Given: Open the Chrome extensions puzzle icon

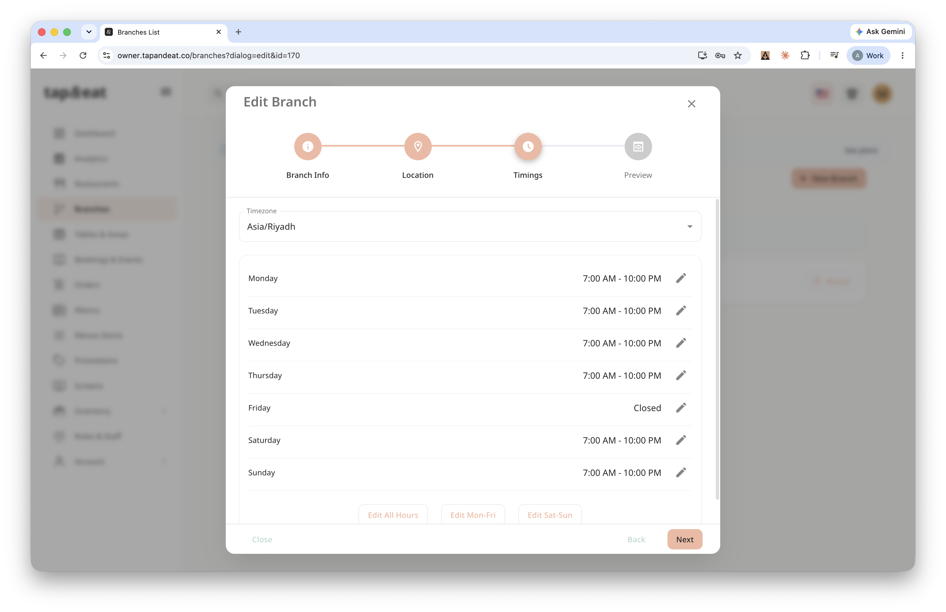Looking at the screenshot, I should pyautogui.click(x=805, y=55).
